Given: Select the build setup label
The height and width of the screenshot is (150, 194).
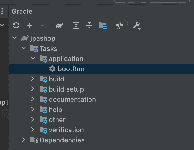Looking at the screenshot, I should click(x=66, y=89).
